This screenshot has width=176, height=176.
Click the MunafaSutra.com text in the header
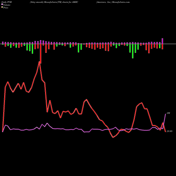121,2
